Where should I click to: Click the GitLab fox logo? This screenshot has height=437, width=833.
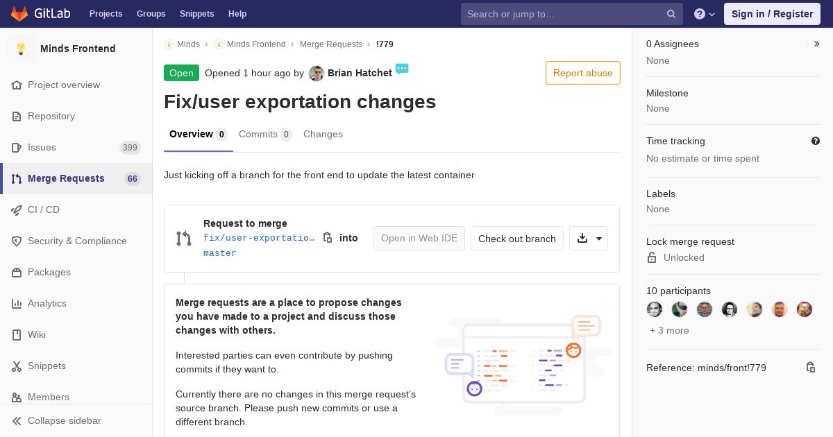coord(19,13)
